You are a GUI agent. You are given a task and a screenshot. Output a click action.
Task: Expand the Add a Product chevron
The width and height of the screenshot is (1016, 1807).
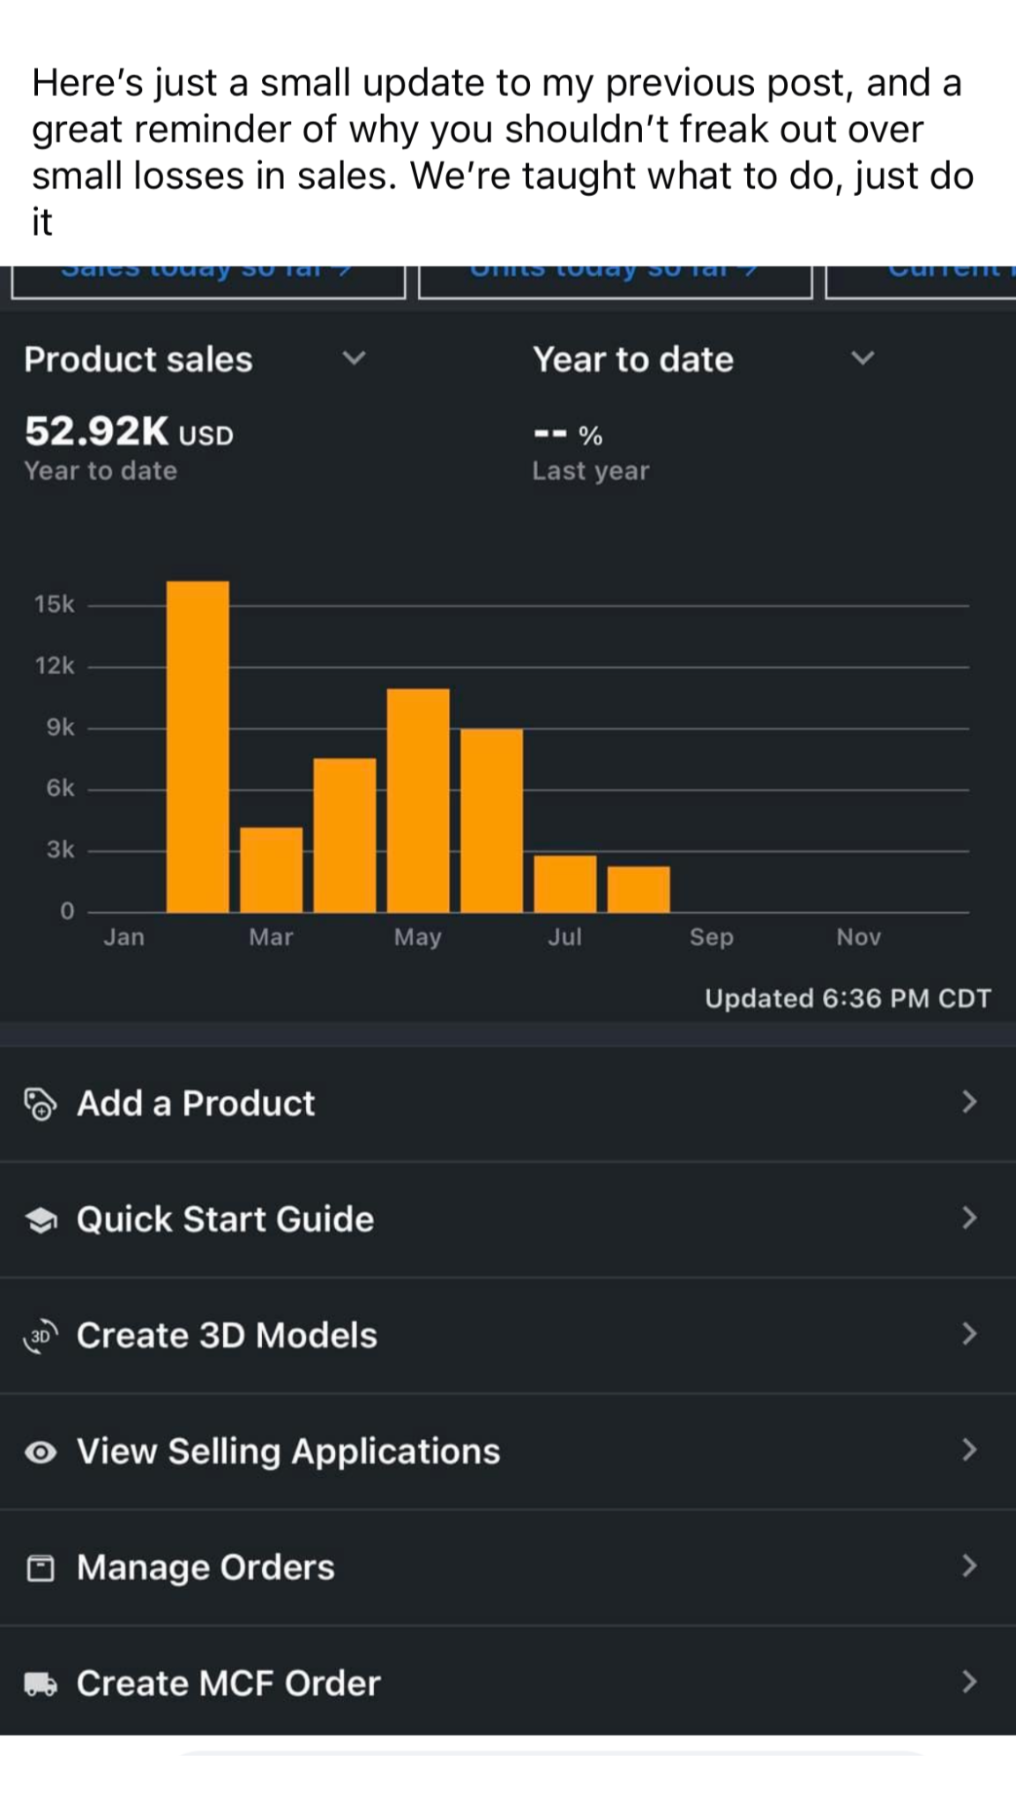point(969,1102)
